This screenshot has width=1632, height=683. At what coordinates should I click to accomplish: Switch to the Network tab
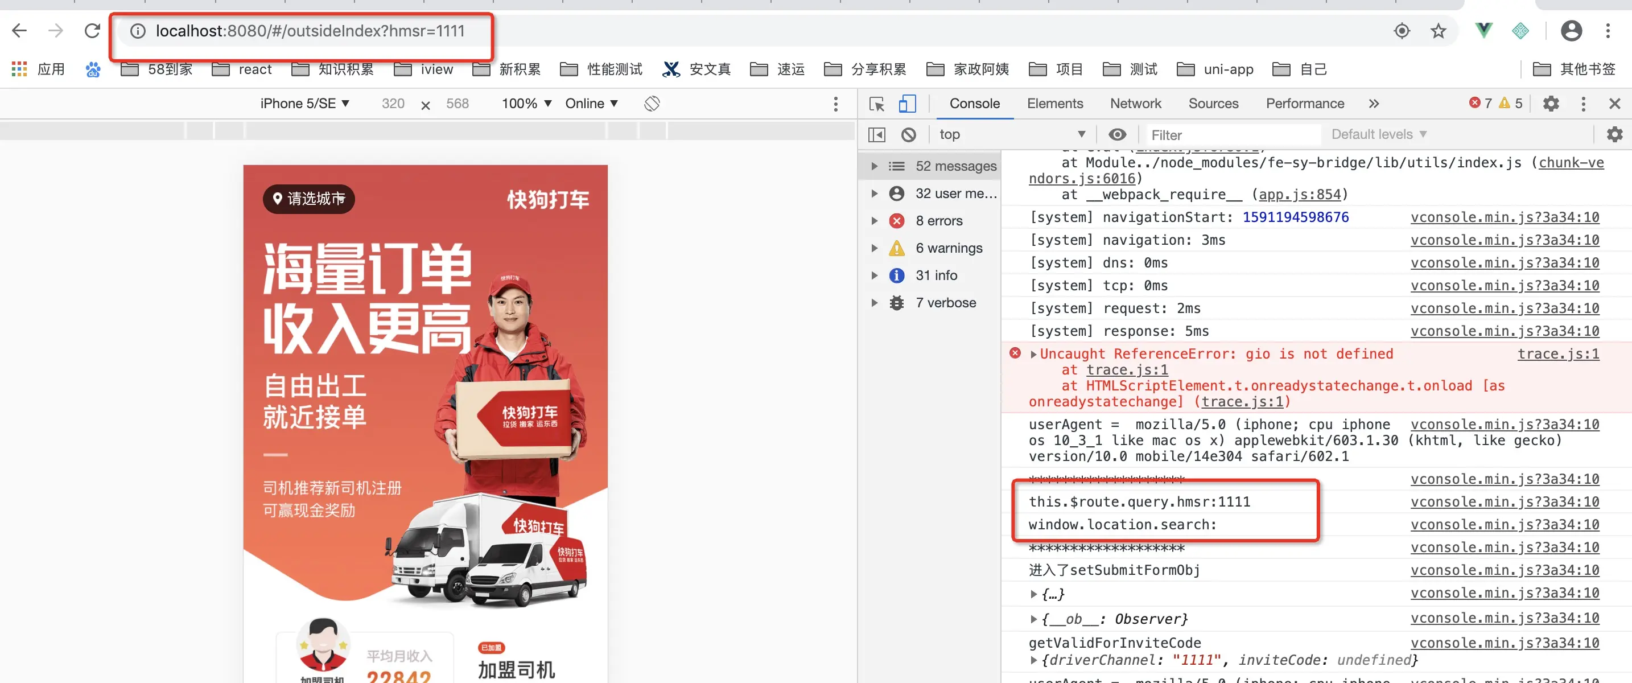[x=1135, y=103]
